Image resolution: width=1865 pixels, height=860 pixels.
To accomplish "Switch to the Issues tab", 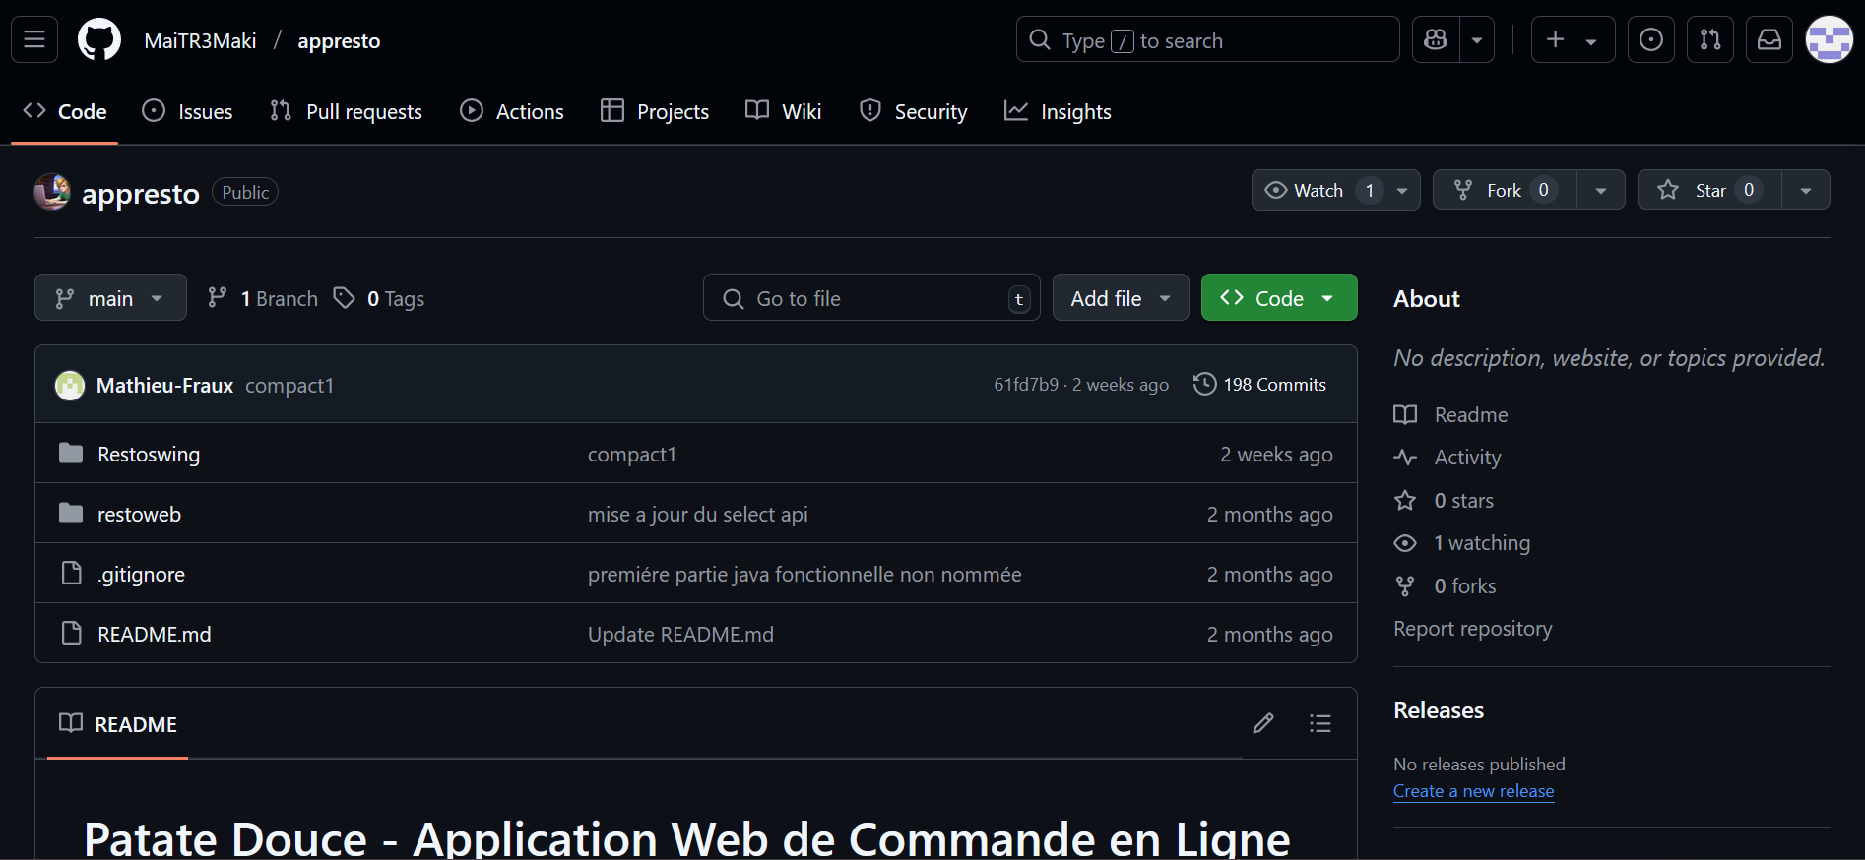I will (187, 111).
